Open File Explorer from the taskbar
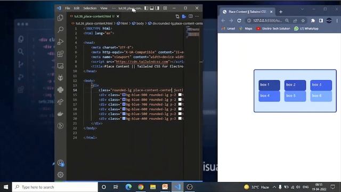The width and height of the screenshot is (341, 192). pos(153,187)
